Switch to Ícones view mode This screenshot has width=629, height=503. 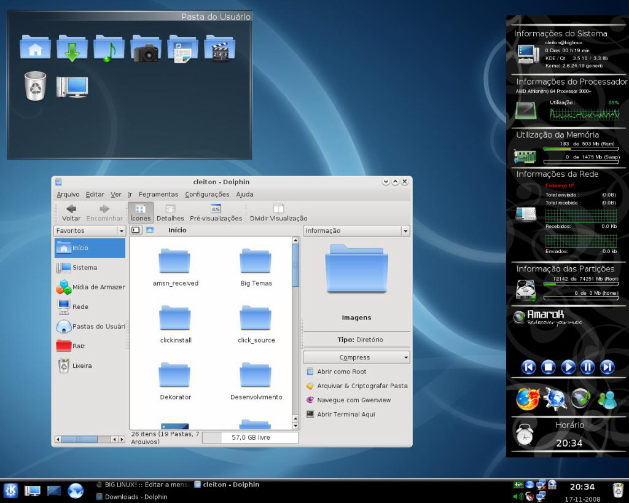click(141, 213)
